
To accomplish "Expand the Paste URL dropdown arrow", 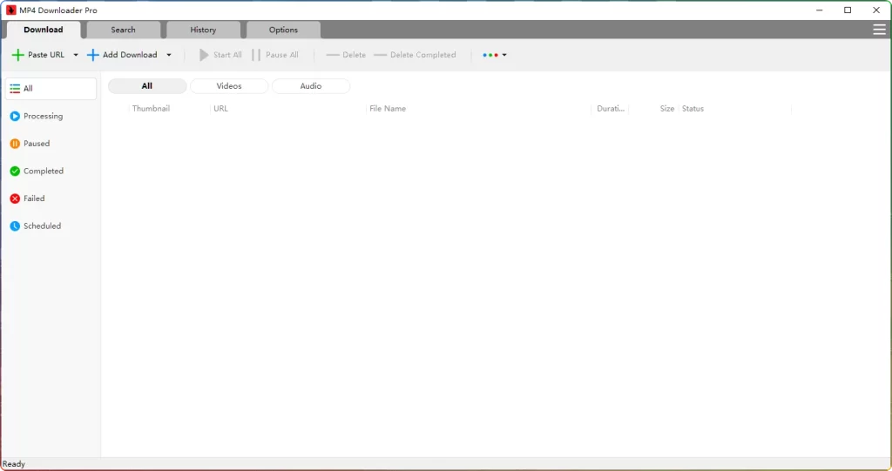I will pyautogui.click(x=76, y=55).
